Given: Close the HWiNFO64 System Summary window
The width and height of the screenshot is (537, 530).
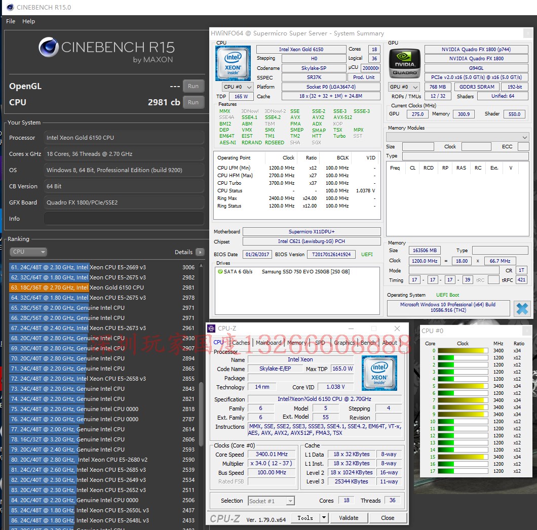Looking at the screenshot, I should tap(527, 33).
